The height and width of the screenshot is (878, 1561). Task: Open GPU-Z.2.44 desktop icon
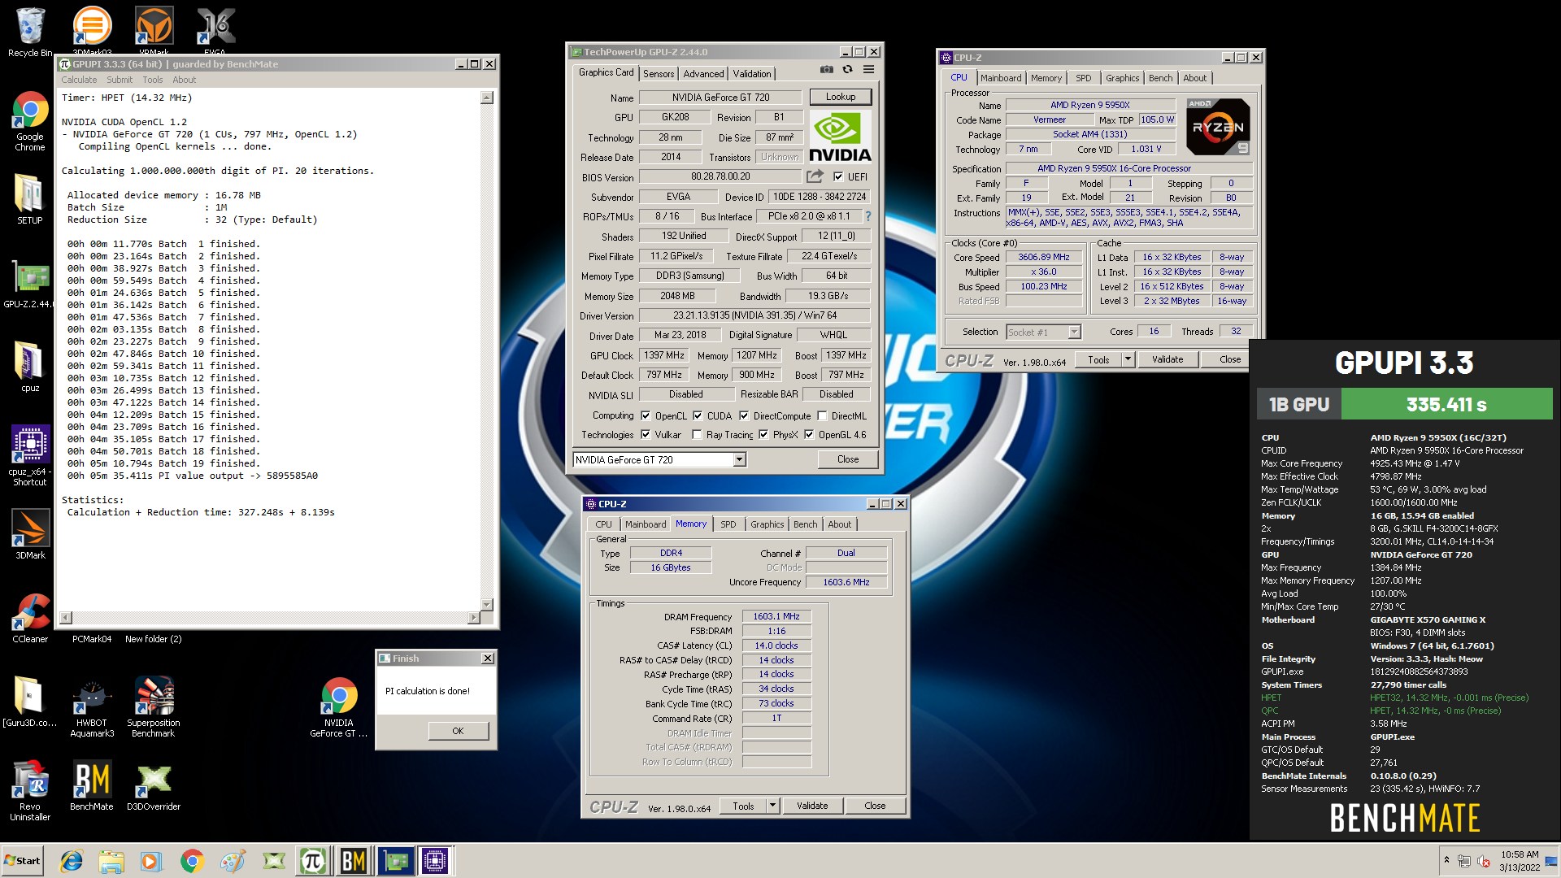(x=30, y=285)
